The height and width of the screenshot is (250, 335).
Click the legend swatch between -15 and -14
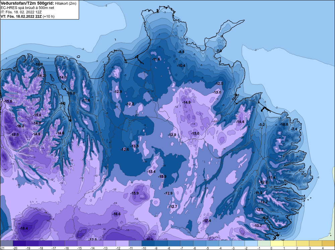(x=84, y=243)
